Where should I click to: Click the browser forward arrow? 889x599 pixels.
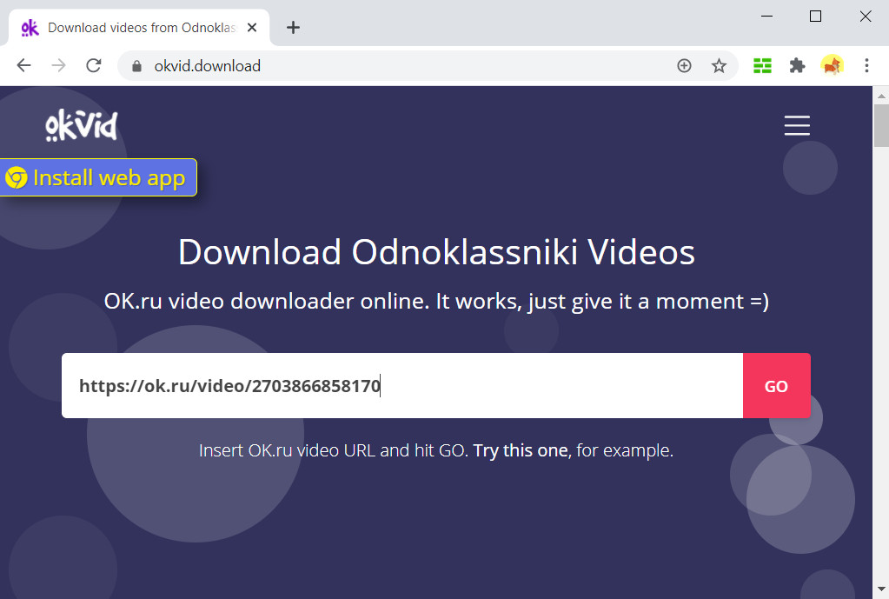tap(58, 66)
